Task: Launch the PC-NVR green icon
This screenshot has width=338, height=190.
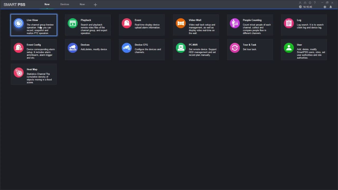Action: click(181, 48)
